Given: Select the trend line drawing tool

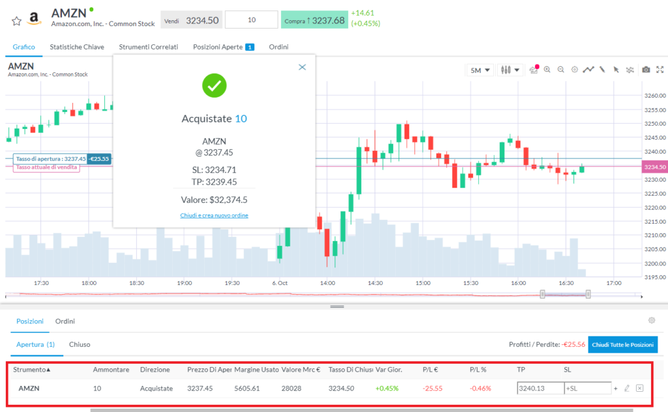Looking at the screenshot, I should 588,69.
